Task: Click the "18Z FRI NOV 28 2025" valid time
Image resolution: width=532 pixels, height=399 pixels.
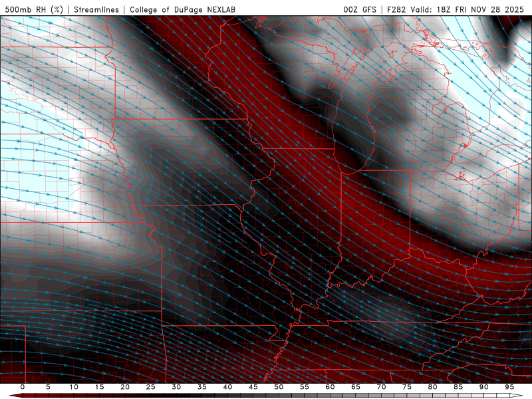Action: tap(480, 9)
